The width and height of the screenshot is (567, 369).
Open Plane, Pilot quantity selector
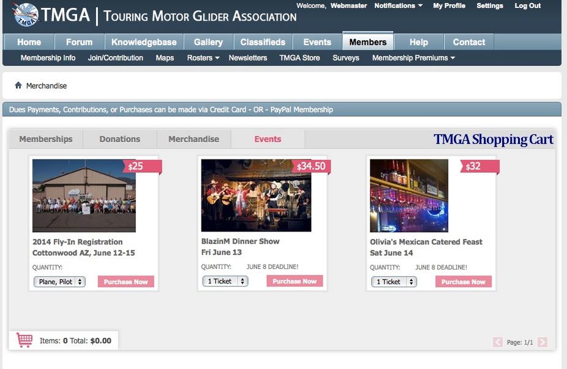click(59, 282)
